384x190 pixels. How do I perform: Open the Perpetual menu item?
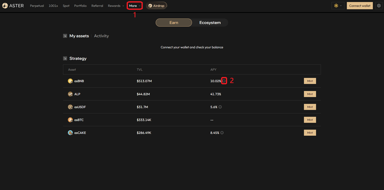pos(37,6)
